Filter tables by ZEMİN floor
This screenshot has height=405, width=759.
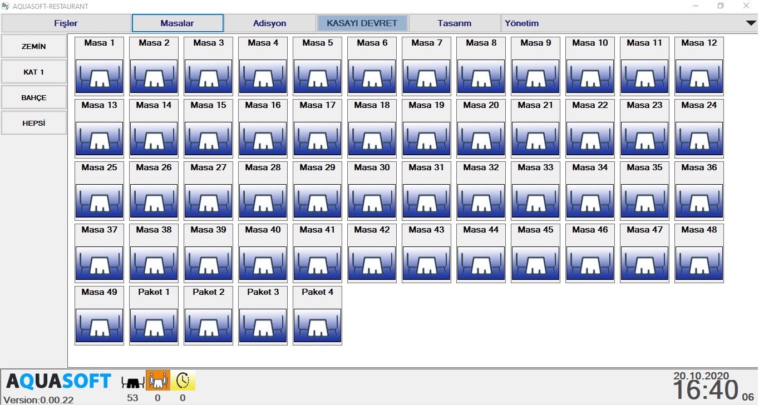(34, 46)
